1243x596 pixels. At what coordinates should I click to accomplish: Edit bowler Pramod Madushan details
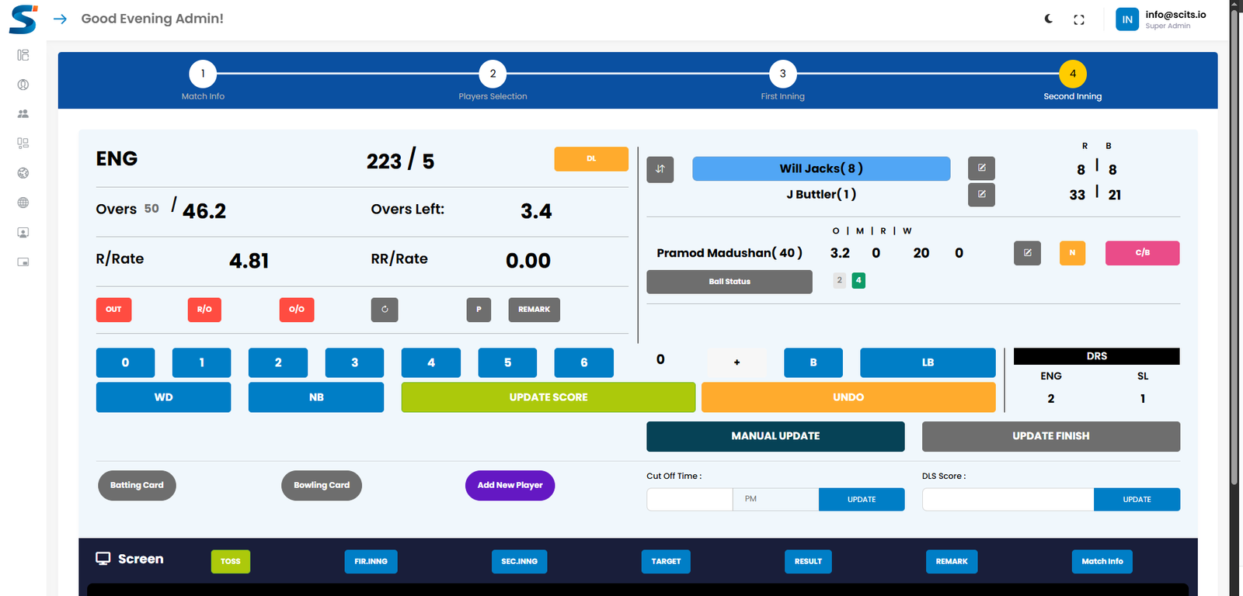(1027, 253)
